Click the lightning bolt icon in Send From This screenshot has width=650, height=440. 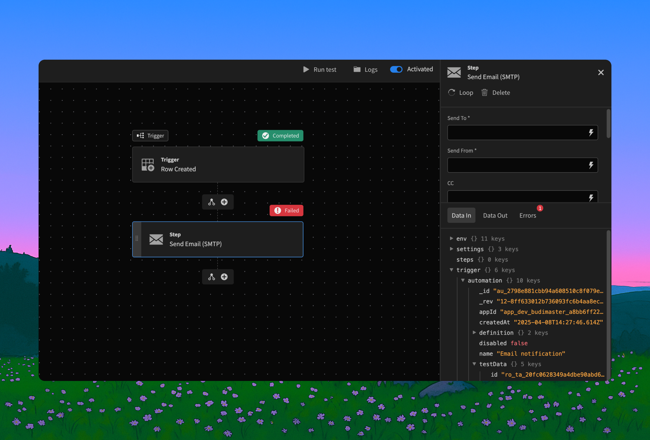[591, 165]
